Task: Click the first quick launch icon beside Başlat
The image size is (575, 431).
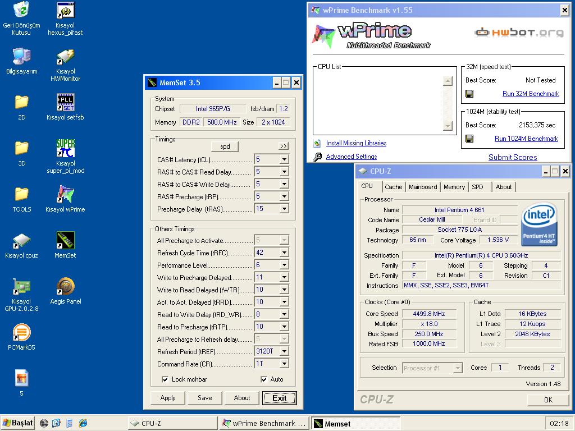Action: tap(44, 423)
